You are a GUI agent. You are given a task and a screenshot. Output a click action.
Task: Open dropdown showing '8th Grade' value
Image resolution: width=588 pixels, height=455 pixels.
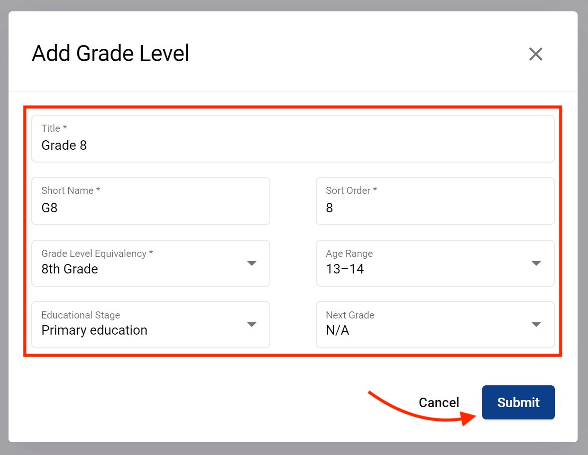coord(142,269)
